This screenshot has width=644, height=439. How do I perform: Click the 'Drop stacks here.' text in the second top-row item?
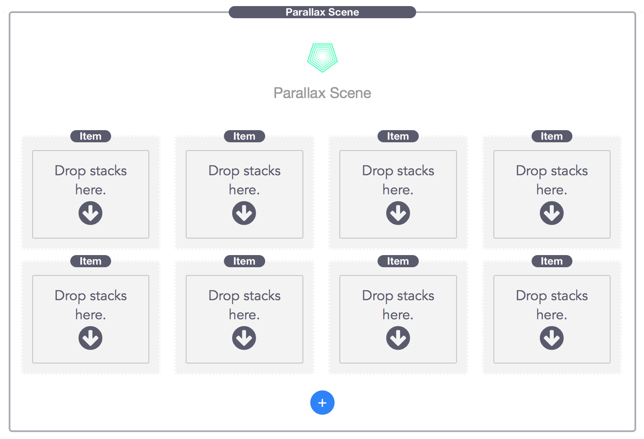(x=244, y=180)
